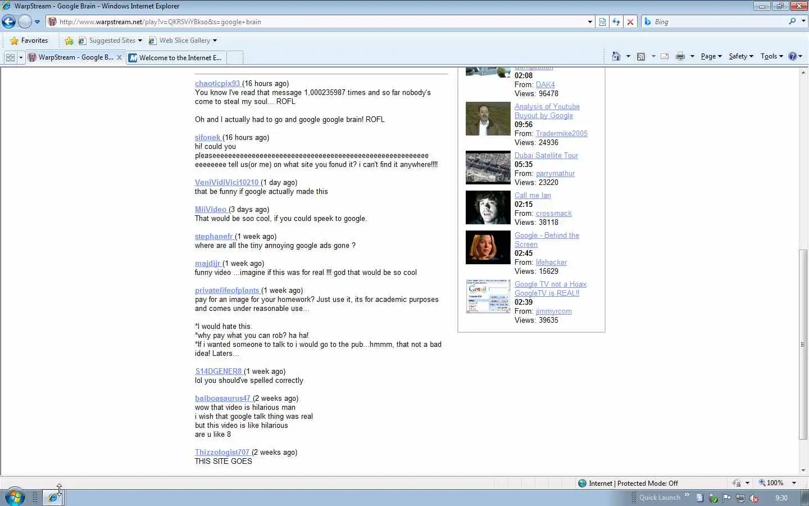Expand the Home button dropdown arrow
The image size is (809, 506).
628,56
